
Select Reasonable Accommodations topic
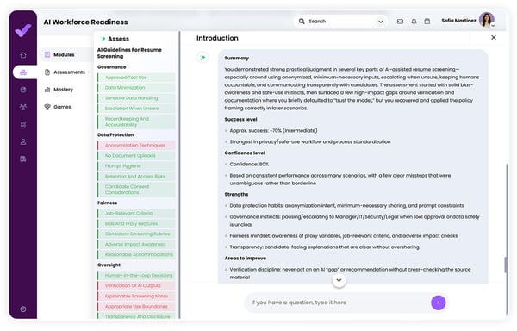coord(136,255)
